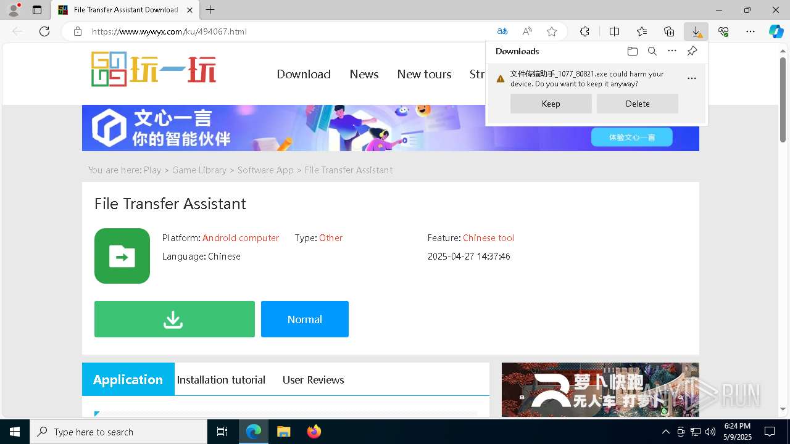Pin the Downloads panel
Viewport: 790px width, 444px height.
[x=692, y=51]
